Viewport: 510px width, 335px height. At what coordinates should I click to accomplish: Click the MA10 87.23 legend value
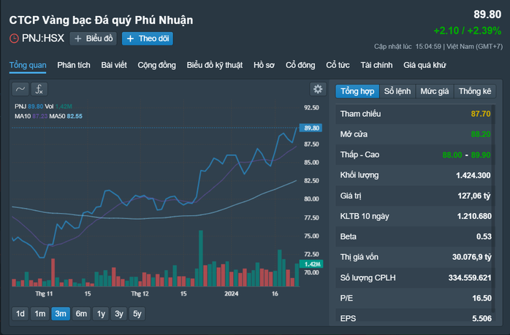(x=40, y=116)
